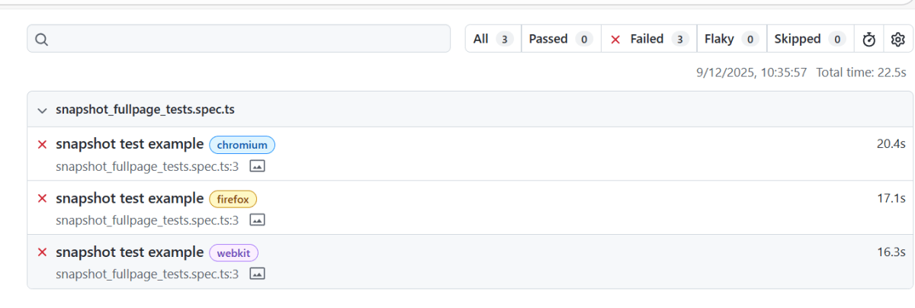Show All tests filter
This screenshot has height=308, width=915.
pos(493,39)
